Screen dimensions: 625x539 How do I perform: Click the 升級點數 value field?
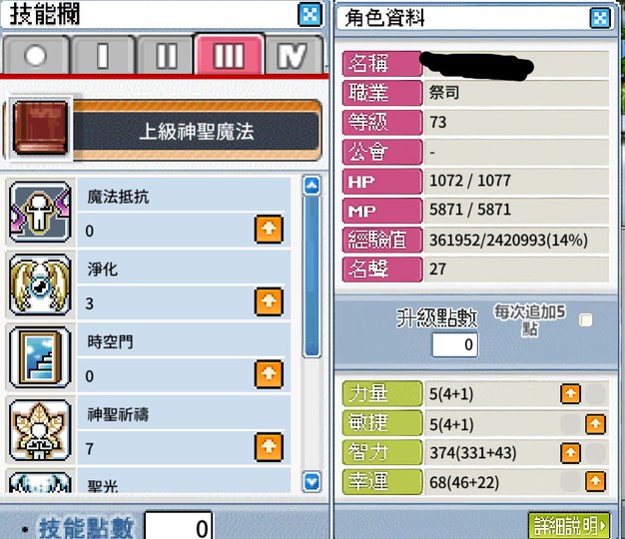pyautogui.click(x=455, y=344)
